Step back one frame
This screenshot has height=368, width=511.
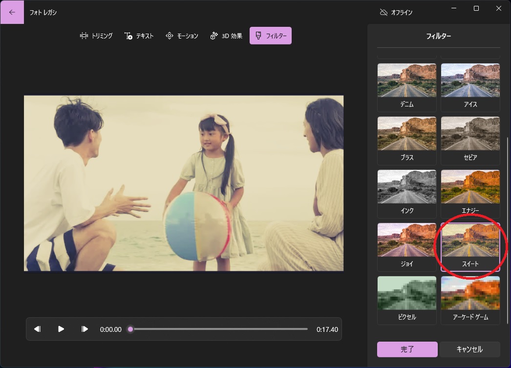pos(37,329)
